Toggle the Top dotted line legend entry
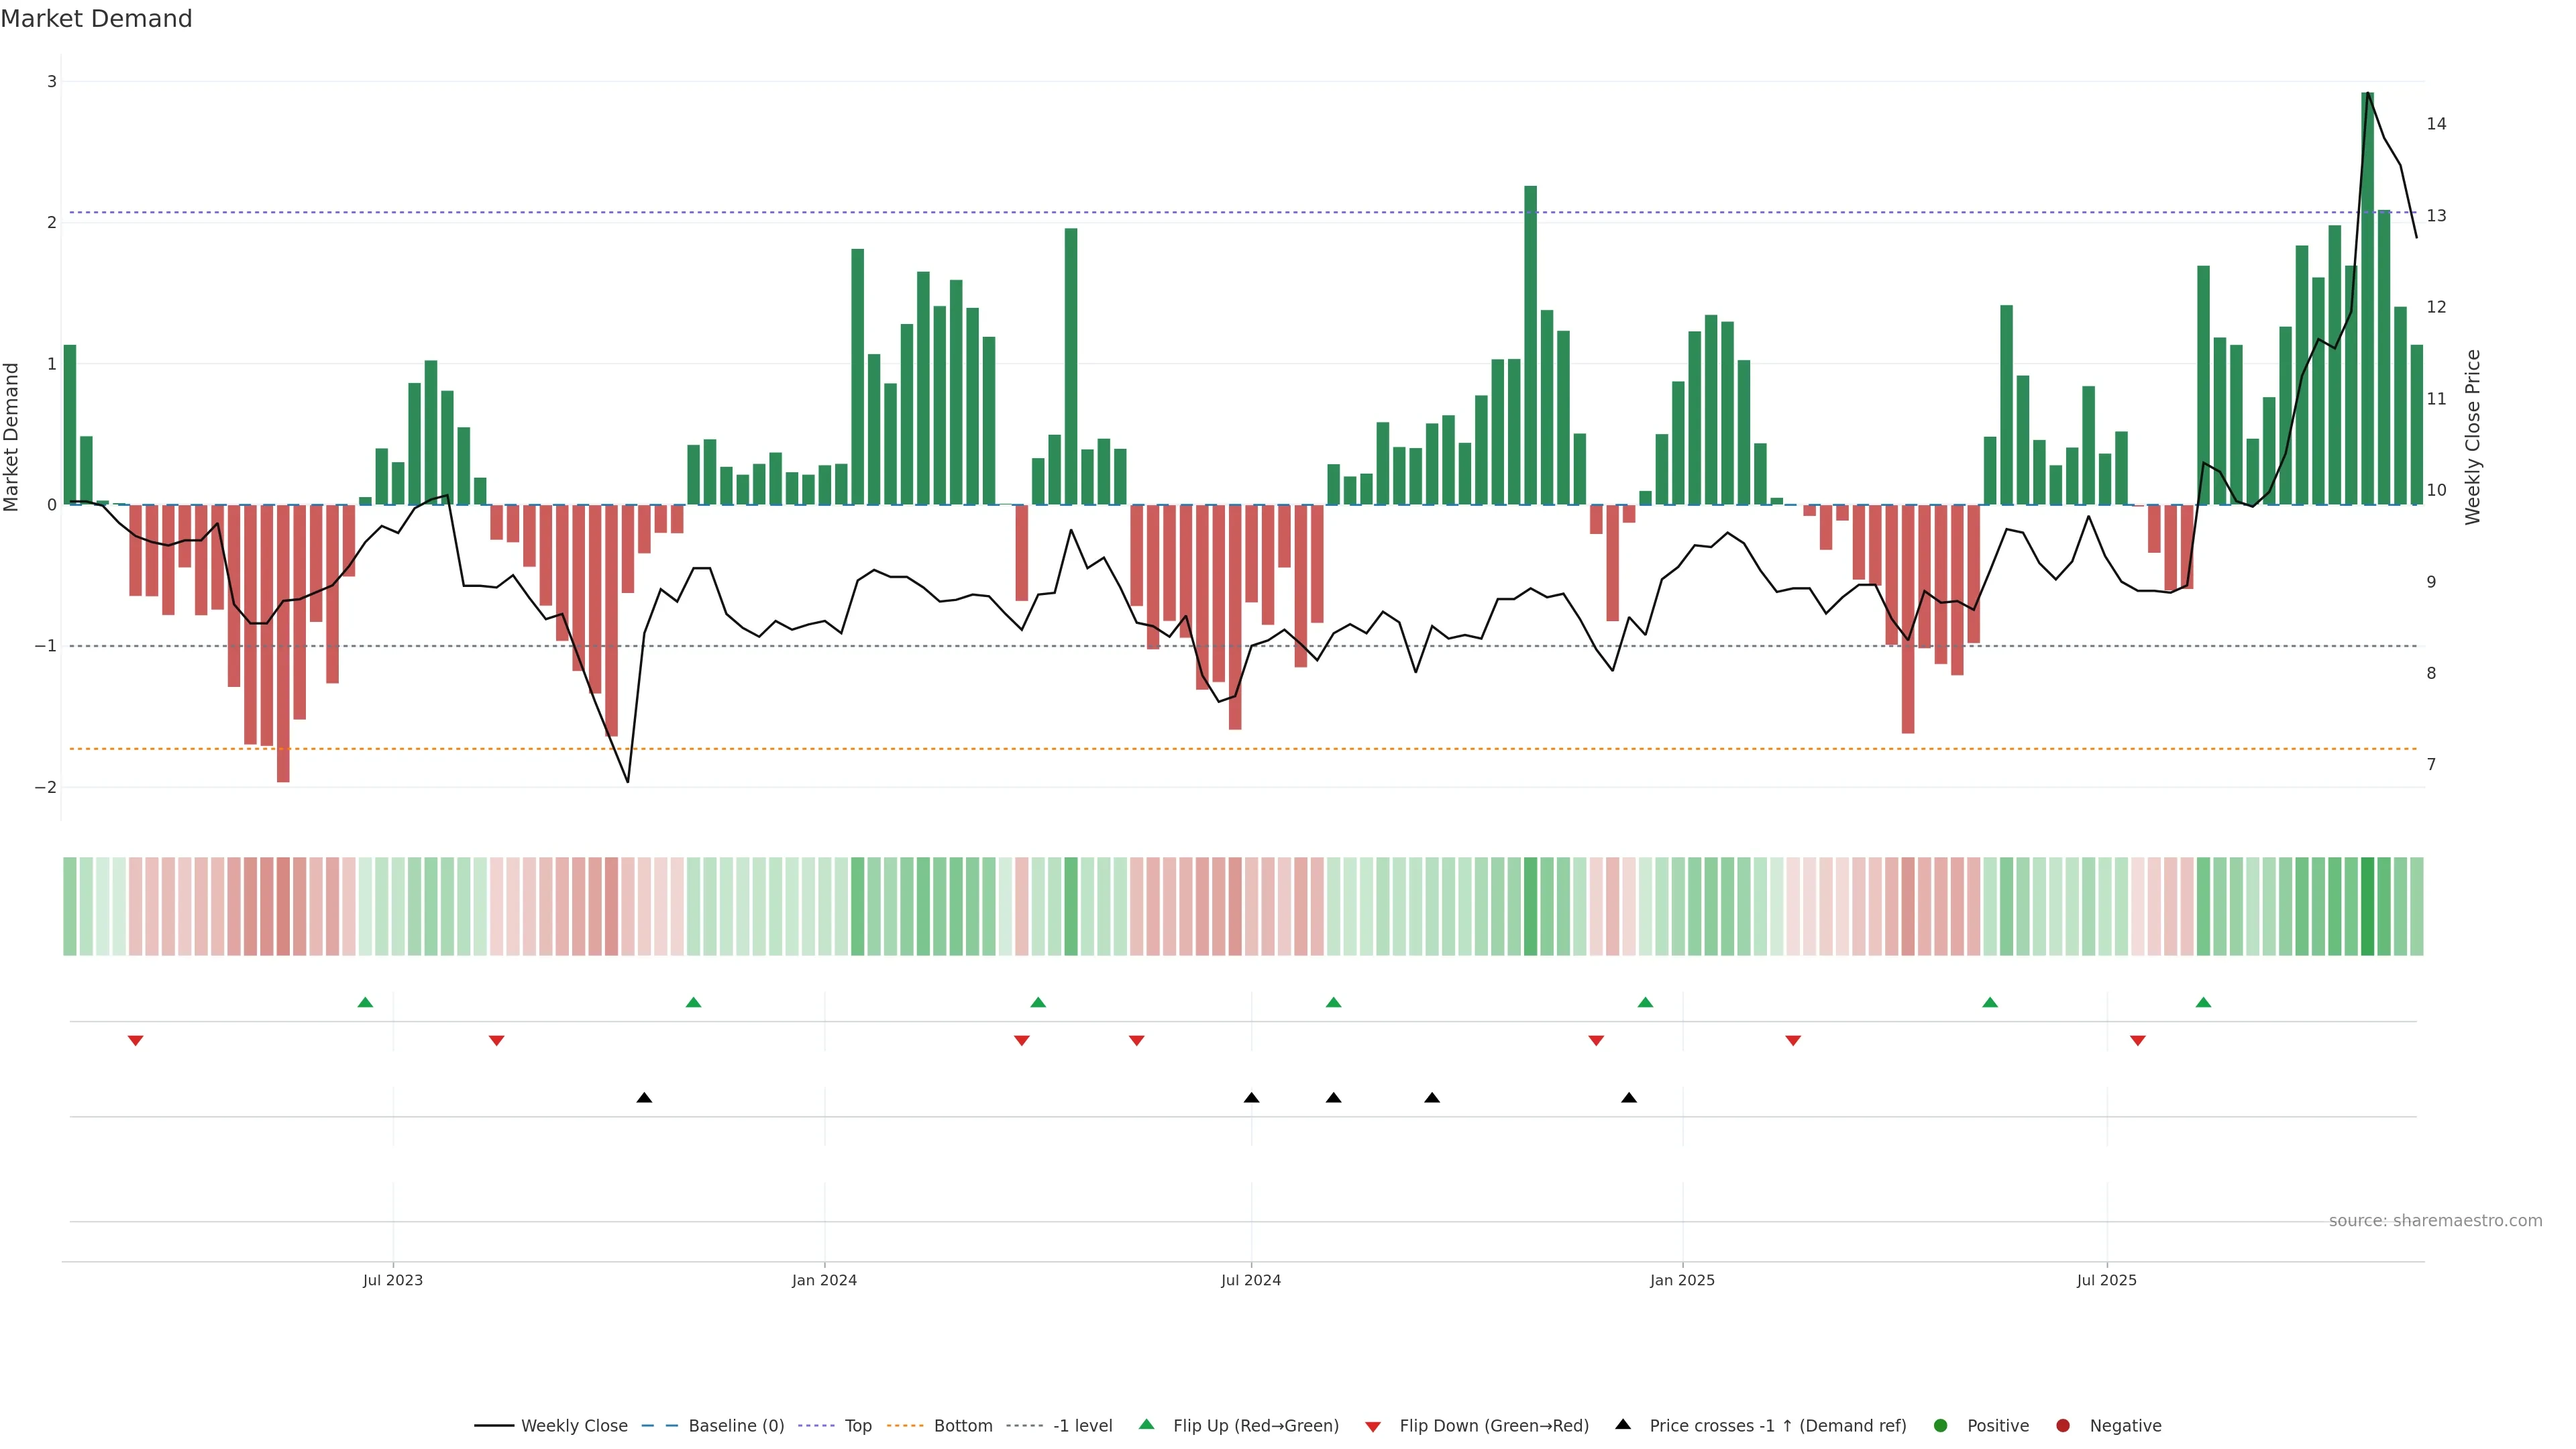The image size is (2576, 1449). 857,1426
